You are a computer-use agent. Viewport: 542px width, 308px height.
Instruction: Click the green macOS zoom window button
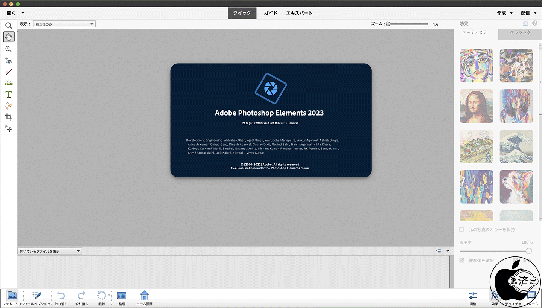pos(18,4)
